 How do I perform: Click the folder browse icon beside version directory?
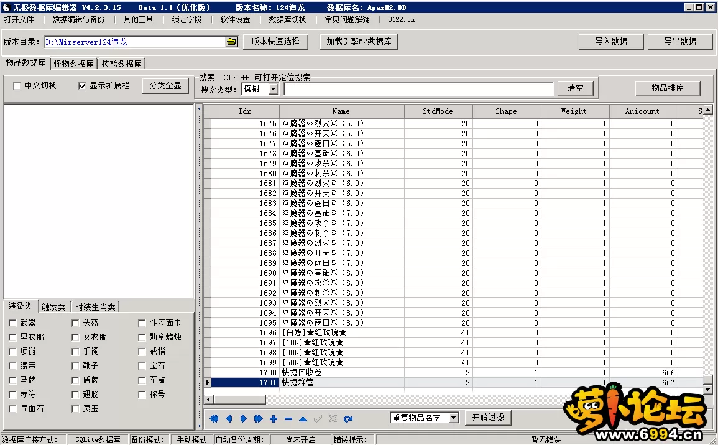(x=231, y=42)
